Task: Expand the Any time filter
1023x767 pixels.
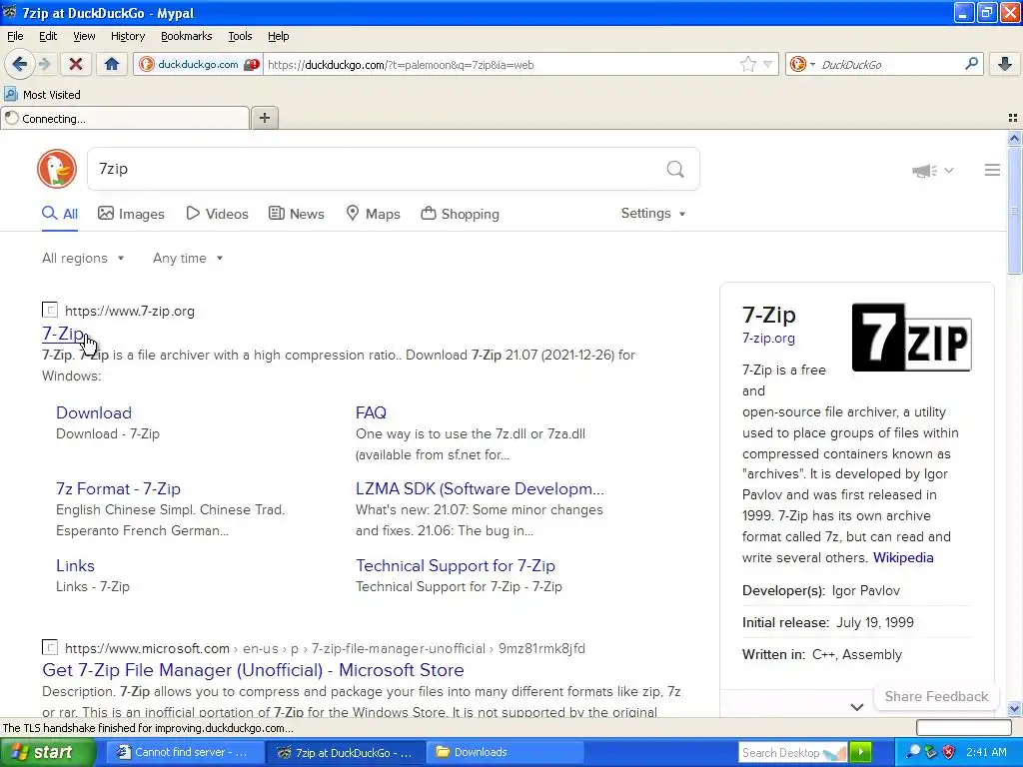Action: [188, 259]
